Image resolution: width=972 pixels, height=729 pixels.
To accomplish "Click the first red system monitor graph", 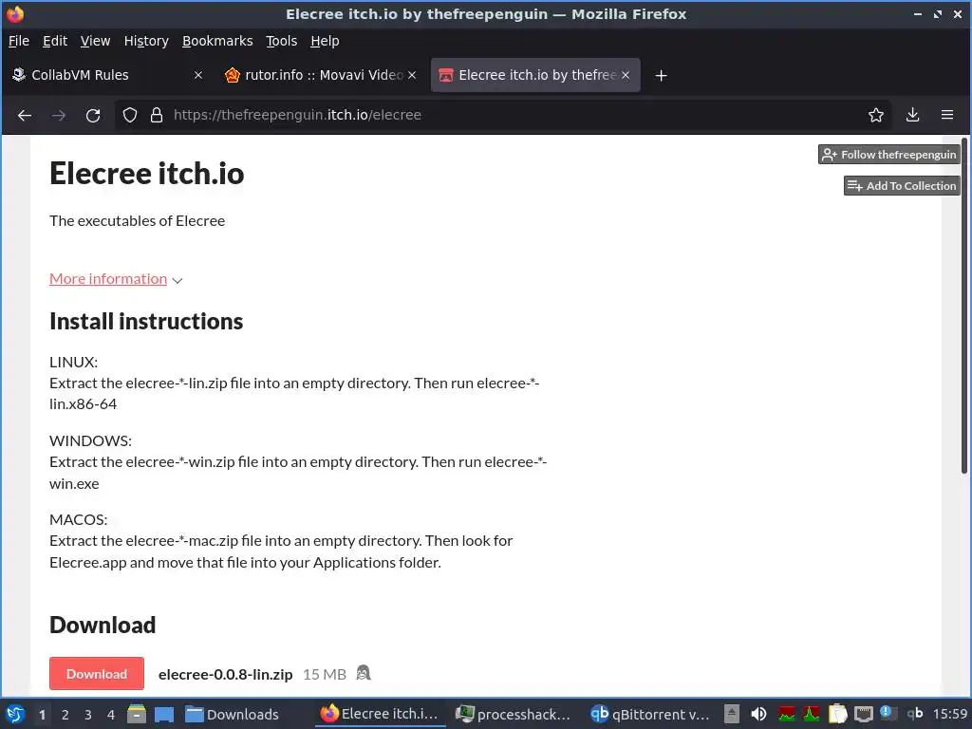I will coord(787,714).
